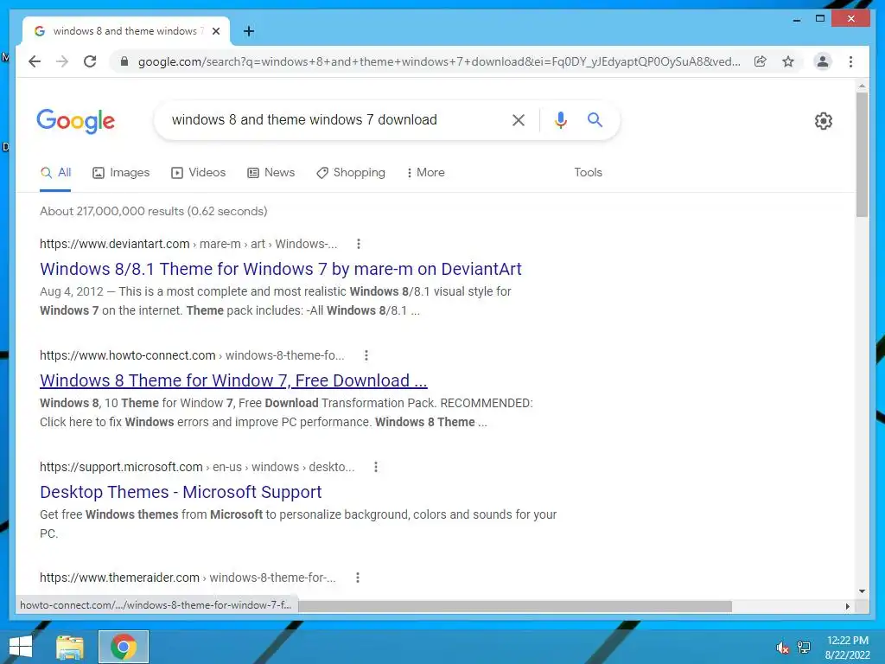Focus the Google search text field
Image resolution: width=885 pixels, height=664 pixels.
[x=333, y=119]
